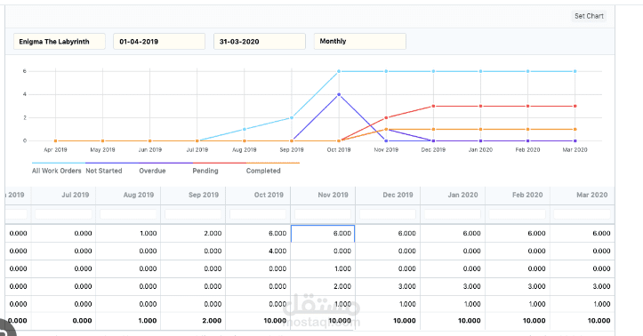Edit the 31-03-2020 end date field
The width and height of the screenshot is (643, 336).
(x=260, y=42)
